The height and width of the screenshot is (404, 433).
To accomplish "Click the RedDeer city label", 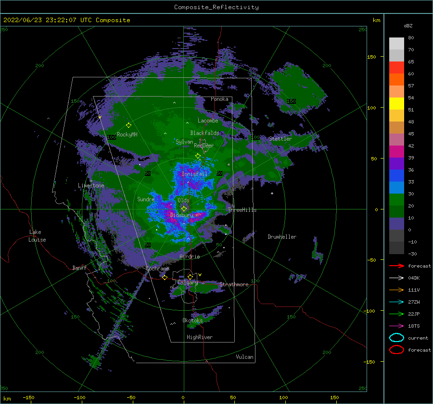I will (204, 146).
